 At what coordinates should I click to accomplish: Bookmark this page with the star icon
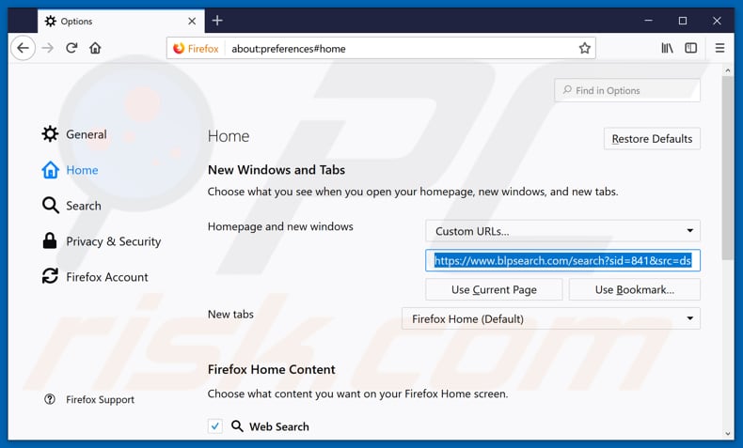coord(585,48)
